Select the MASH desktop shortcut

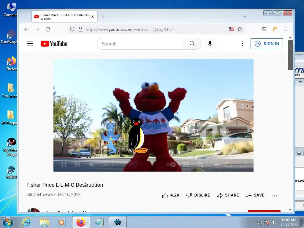(11, 172)
